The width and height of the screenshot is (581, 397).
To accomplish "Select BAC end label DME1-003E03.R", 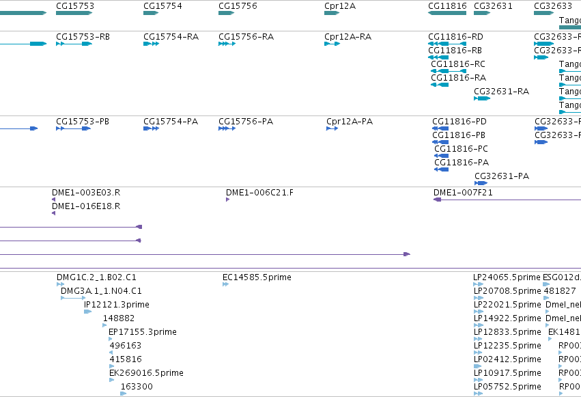I will coord(86,193).
